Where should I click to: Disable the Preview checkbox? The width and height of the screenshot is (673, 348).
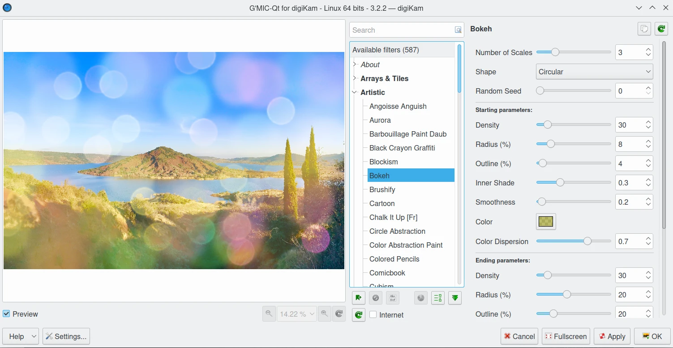(7, 314)
